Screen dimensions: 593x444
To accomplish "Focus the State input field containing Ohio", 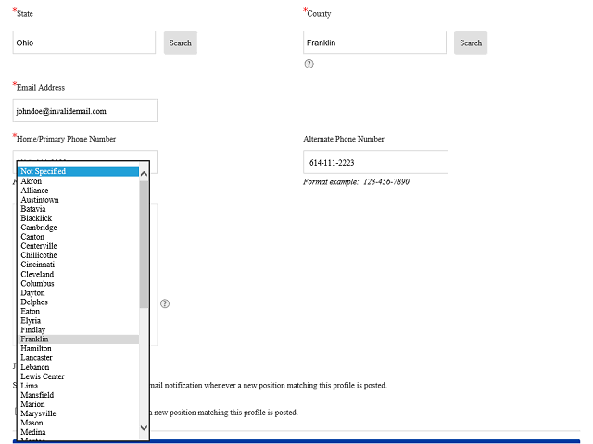I will tap(84, 43).
